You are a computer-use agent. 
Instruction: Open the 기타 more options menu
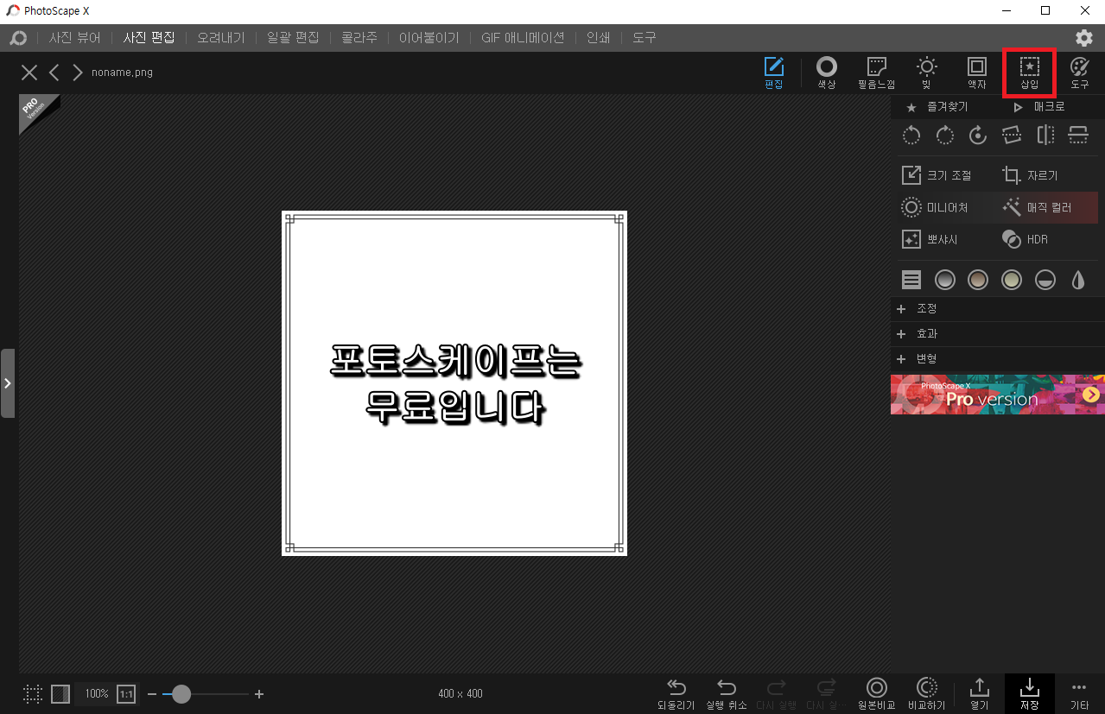pos(1079,694)
